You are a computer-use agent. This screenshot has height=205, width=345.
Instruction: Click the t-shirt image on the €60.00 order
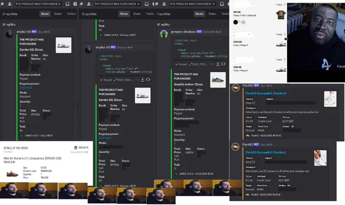click(281, 15)
